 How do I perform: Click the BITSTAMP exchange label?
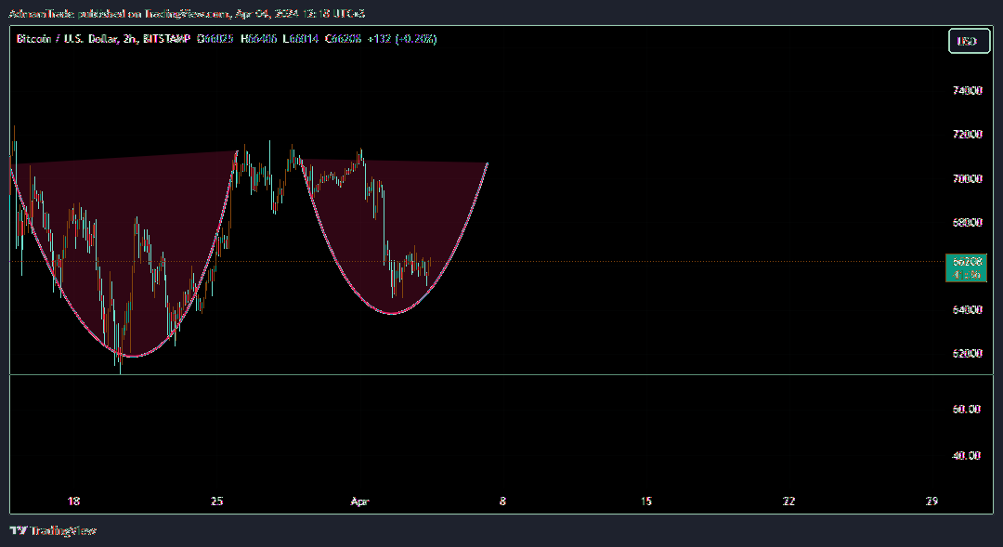(166, 39)
